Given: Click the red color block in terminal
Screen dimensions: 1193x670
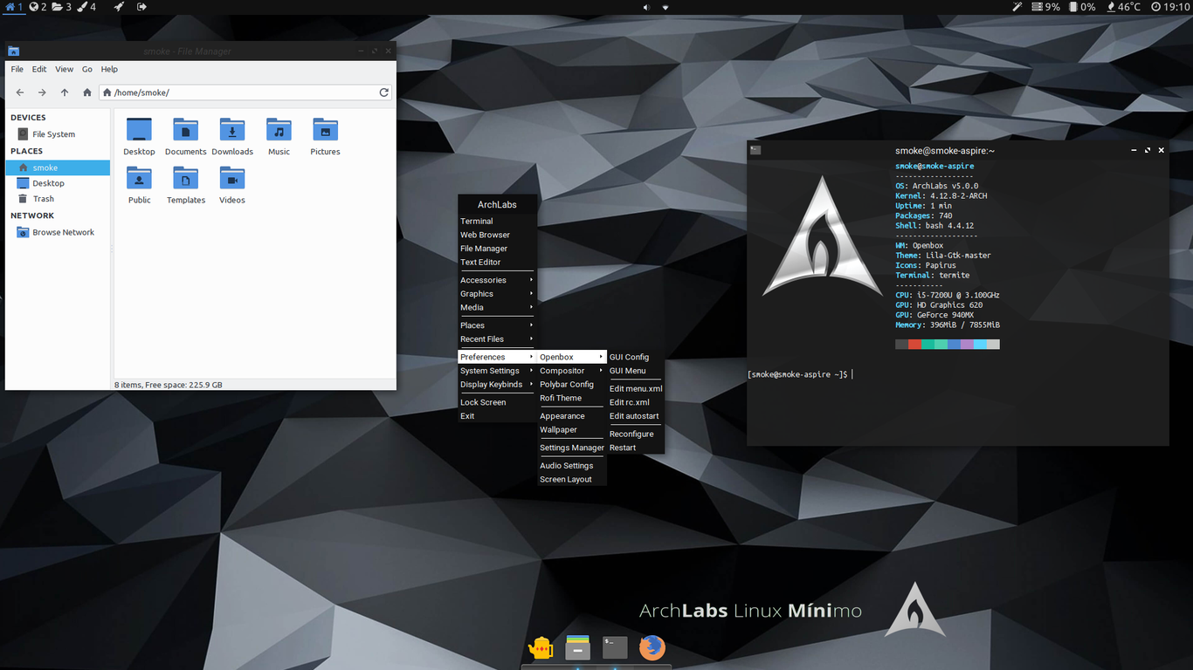Looking at the screenshot, I should (x=914, y=345).
